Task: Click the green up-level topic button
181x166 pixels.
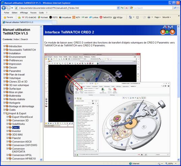Action: [167, 32]
